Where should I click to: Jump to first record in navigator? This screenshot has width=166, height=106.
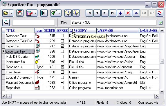(89, 13)
